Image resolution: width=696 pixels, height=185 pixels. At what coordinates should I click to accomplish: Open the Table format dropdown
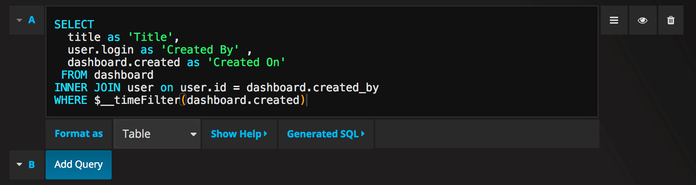[157, 134]
